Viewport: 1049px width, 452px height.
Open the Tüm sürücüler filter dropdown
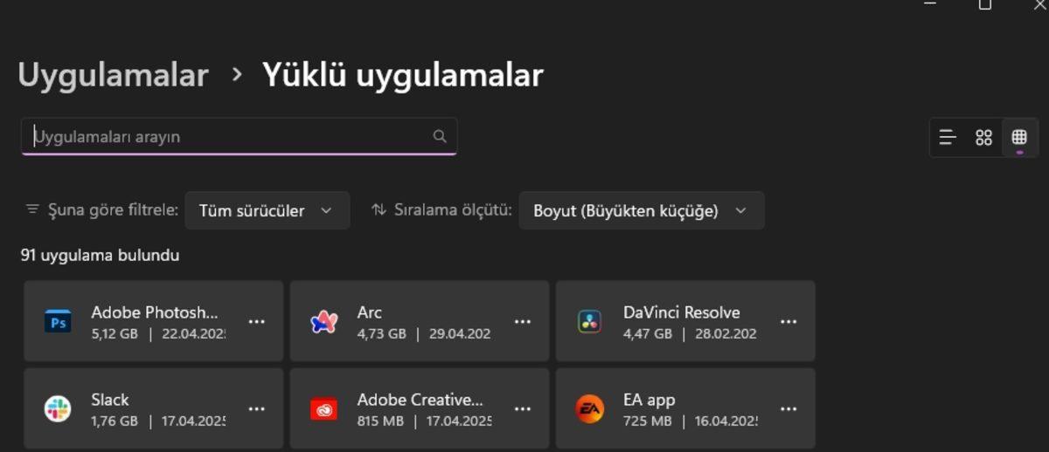pos(267,210)
